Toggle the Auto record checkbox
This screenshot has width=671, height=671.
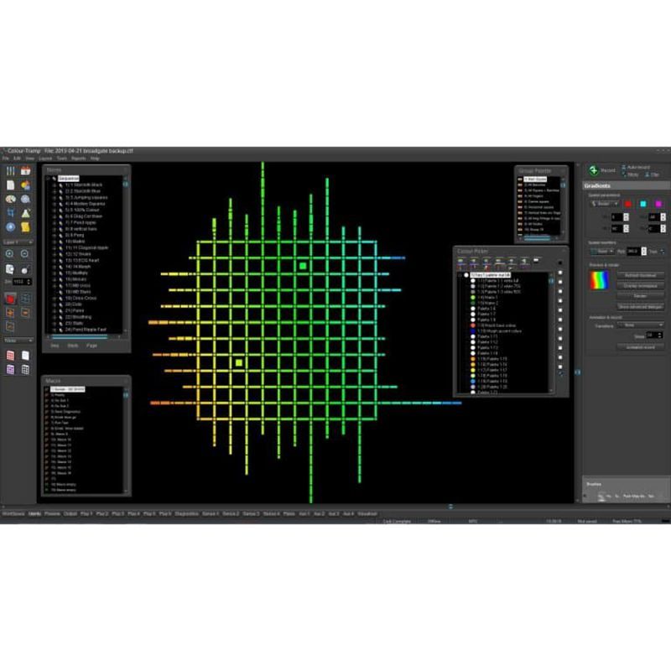tap(622, 168)
